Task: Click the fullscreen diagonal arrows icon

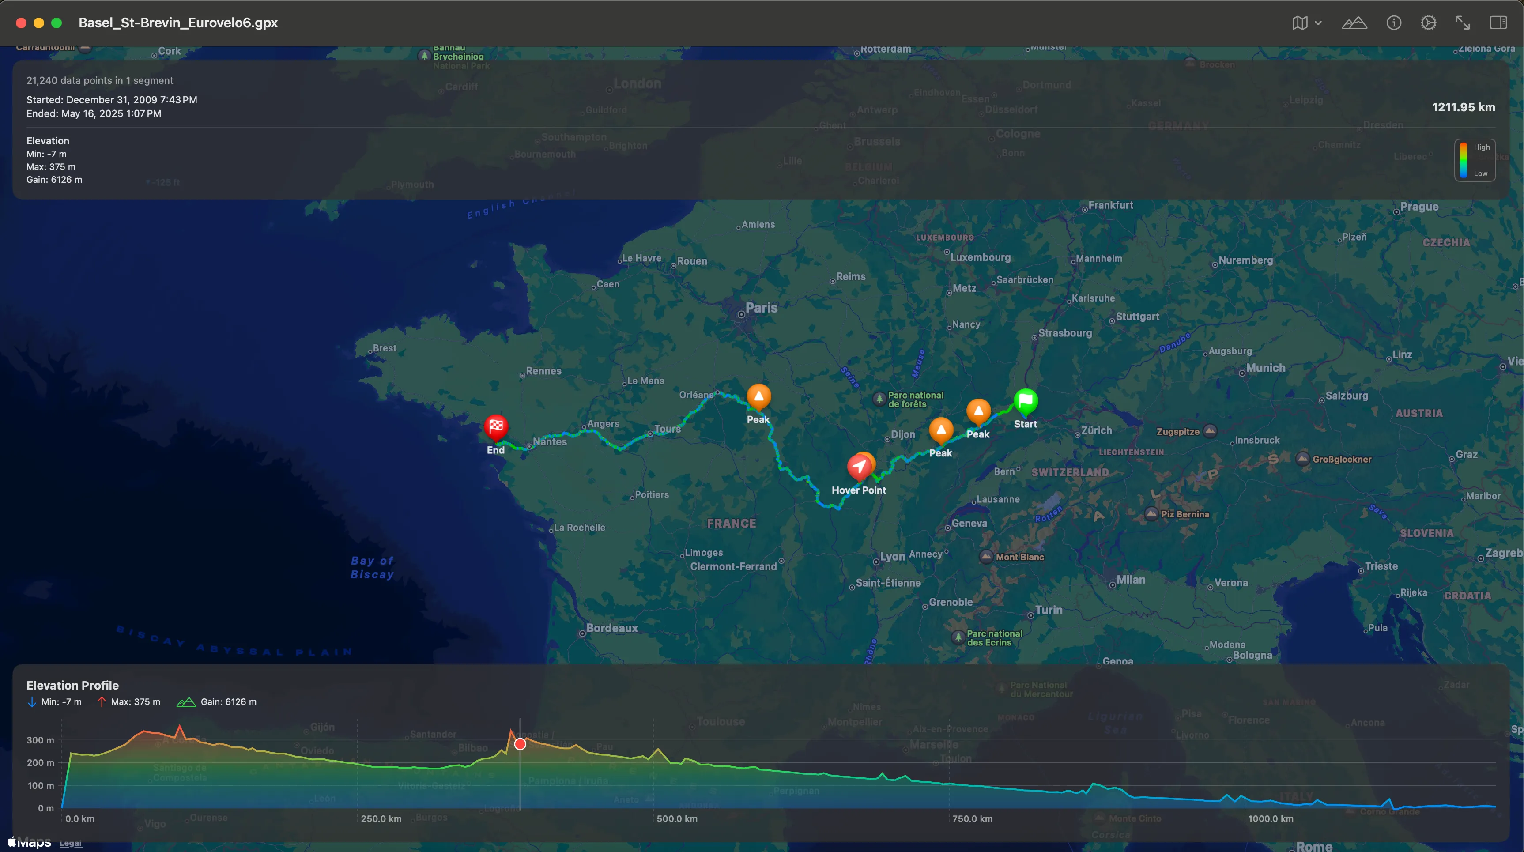Action: pyautogui.click(x=1463, y=23)
